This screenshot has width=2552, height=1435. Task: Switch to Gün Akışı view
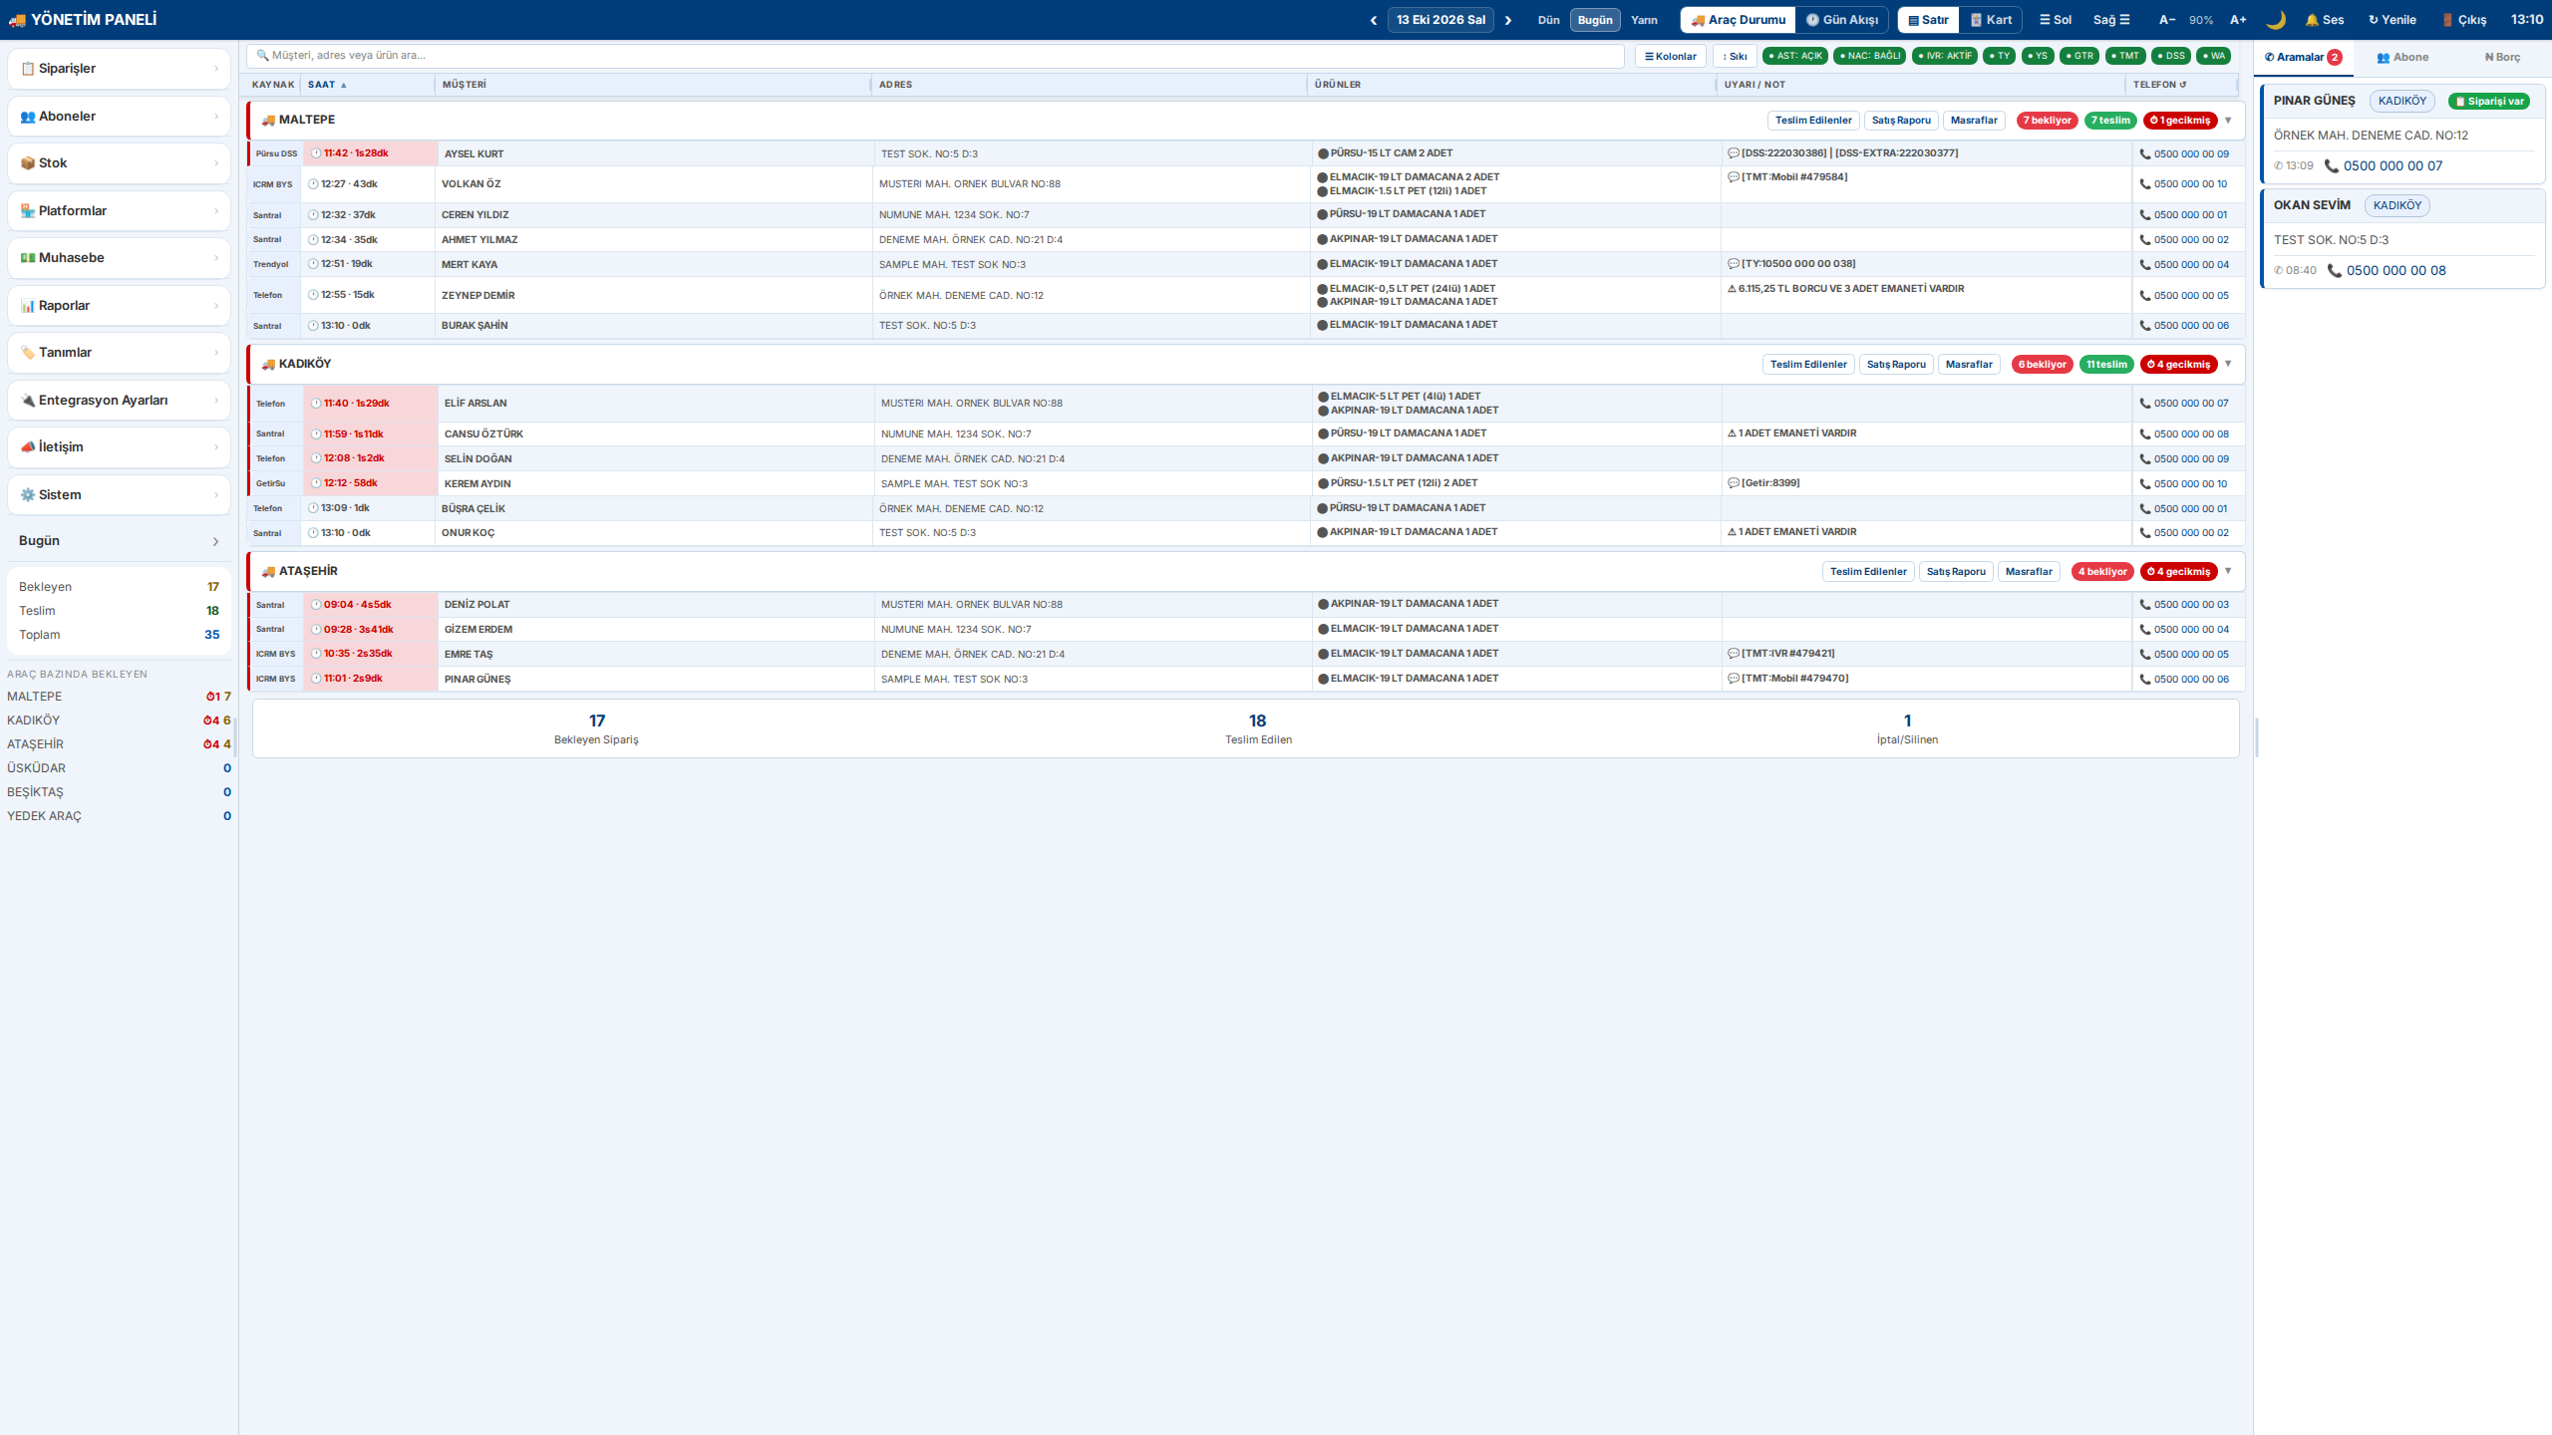coord(1842,20)
